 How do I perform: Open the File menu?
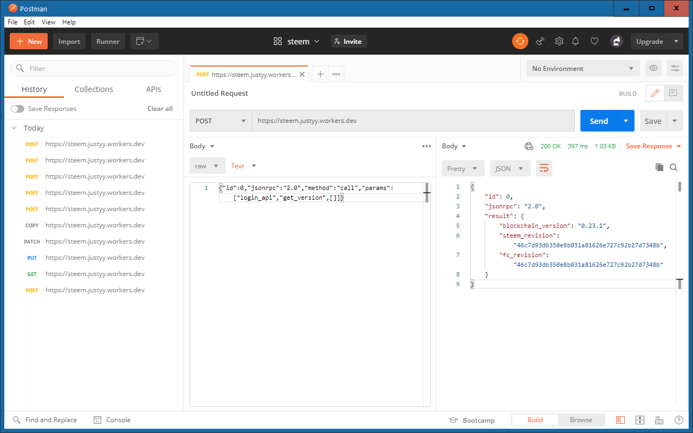[x=12, y=22]
